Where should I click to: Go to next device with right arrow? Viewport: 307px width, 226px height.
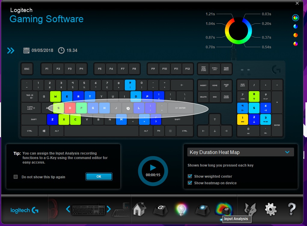pos(109,209)
